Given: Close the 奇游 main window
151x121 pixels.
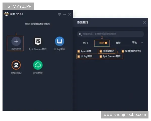Looking at the screenshot, I should [70, 14].
